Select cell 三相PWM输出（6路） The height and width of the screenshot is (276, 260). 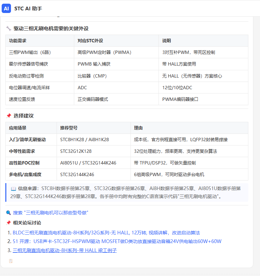click(40, 52)
